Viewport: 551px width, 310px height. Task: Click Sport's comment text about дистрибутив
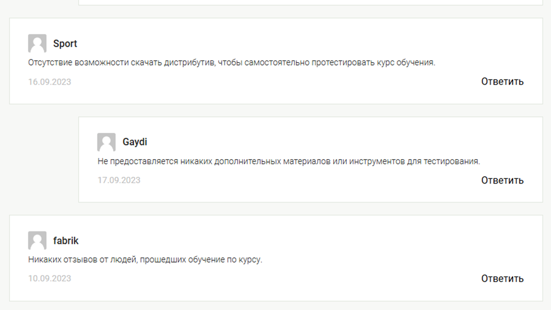point(231,63)
